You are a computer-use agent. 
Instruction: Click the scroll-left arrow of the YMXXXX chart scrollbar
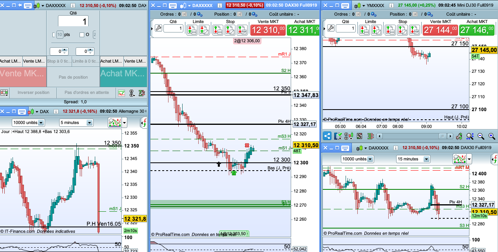pyautogui.click(x=379, y=136)
